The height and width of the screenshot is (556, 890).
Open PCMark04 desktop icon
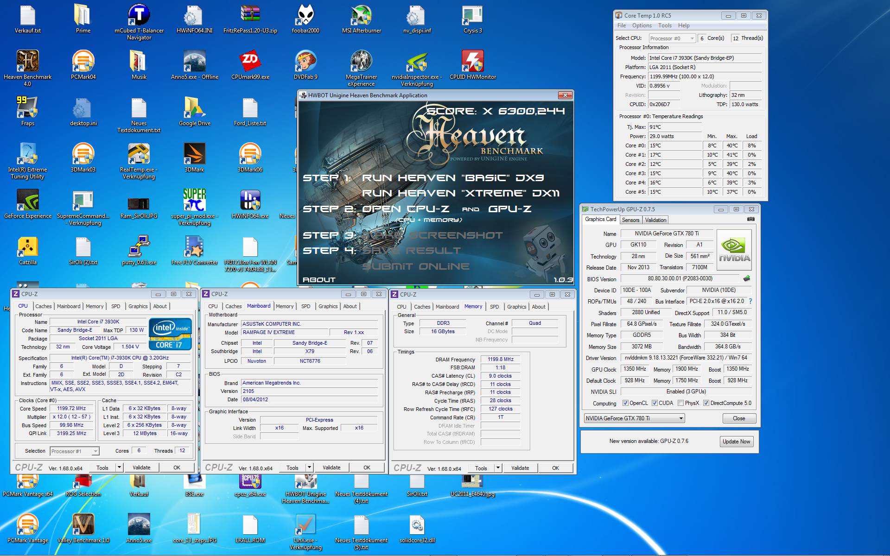[83, 65]
